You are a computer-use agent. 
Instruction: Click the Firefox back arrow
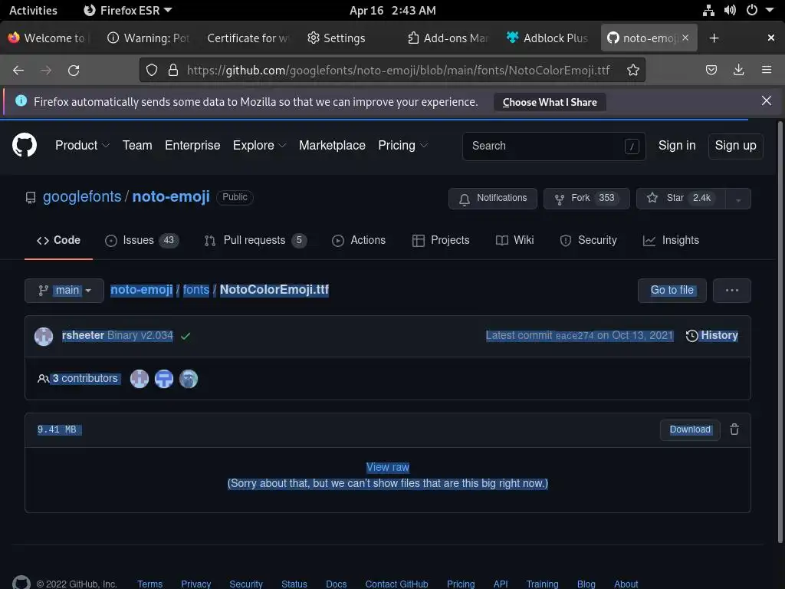click(x=18, y=70)
